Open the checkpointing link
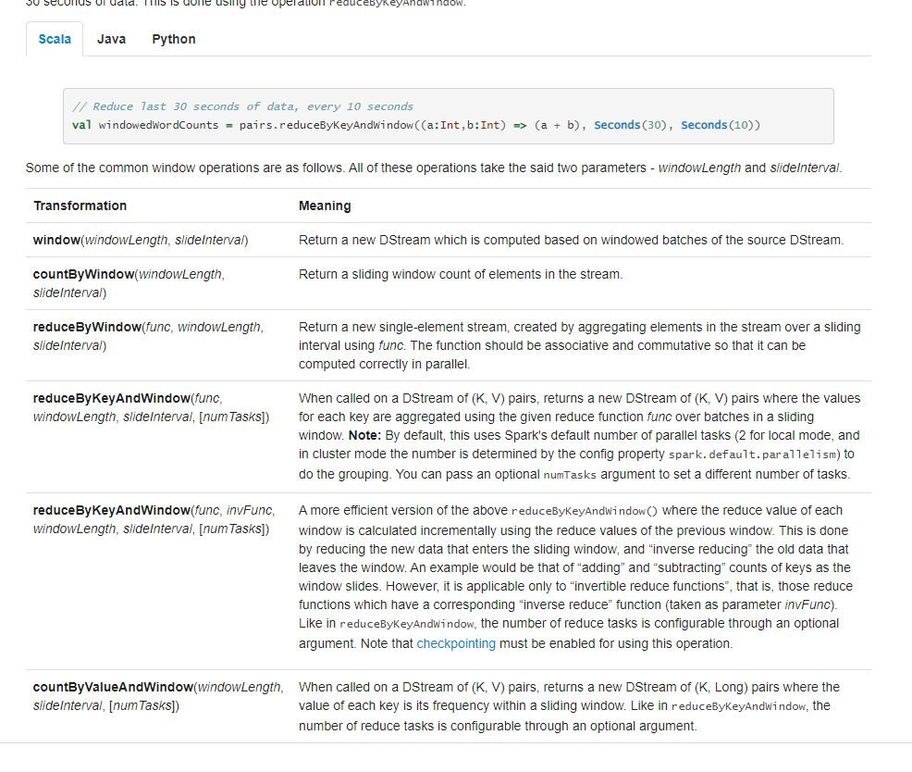Screen dimensions: 912x772 point(456,643)
